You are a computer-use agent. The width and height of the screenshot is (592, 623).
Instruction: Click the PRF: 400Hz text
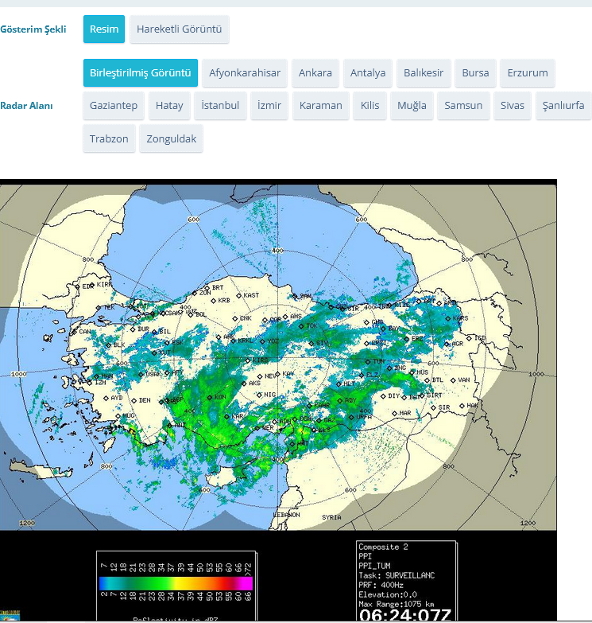point(381,585)
